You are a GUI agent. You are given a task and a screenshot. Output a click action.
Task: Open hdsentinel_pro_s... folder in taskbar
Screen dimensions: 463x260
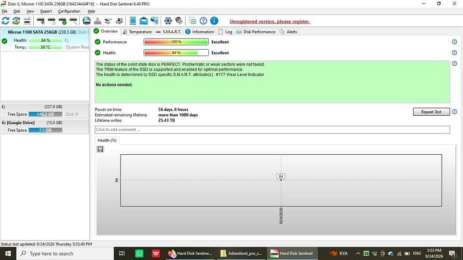point(241,254)
